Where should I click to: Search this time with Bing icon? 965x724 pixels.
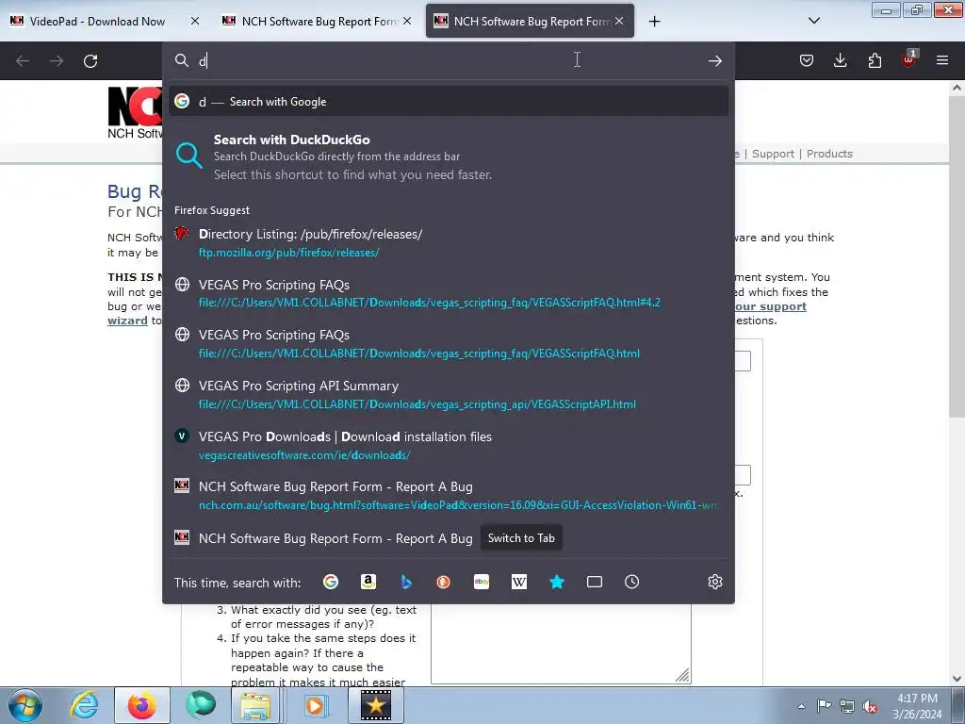pos(405,582)
